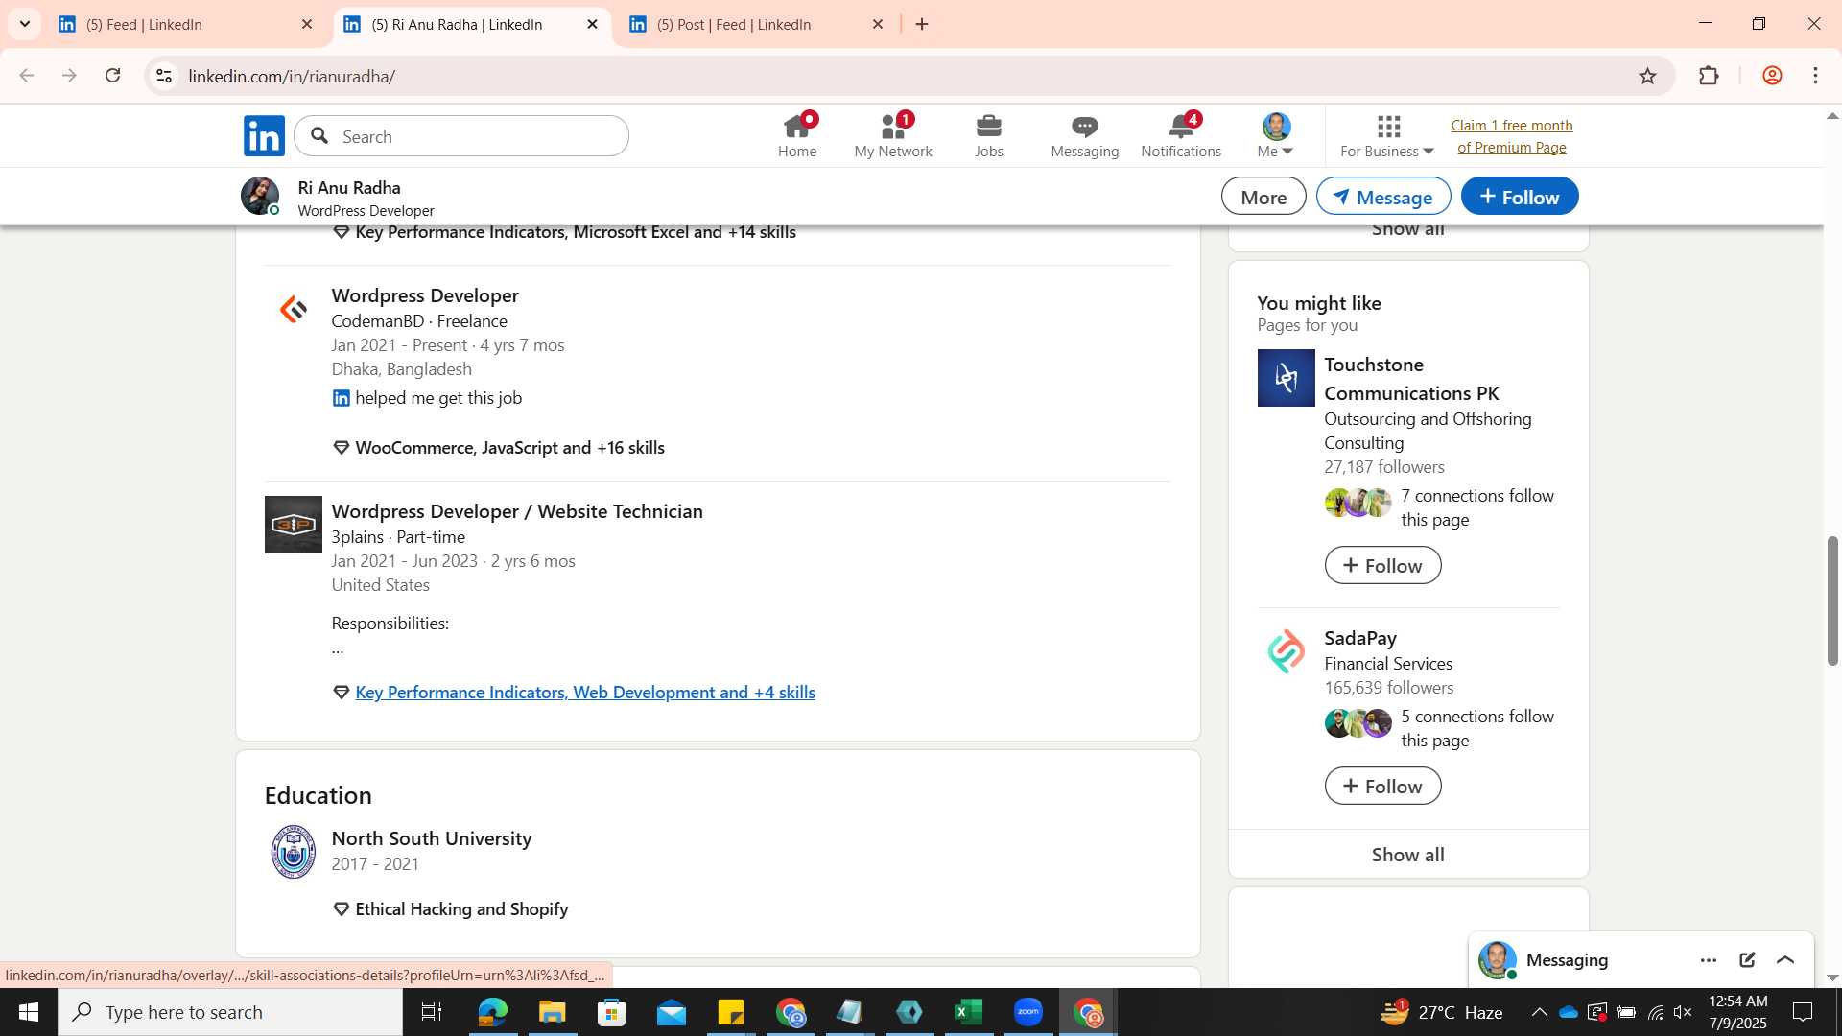The height and width of the screenshot is (1036, 1842).
Task: Close the Feed | LinkedIn tab
Action: point(307,25)
